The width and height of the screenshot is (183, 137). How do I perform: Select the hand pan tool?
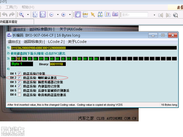(x=77, y=14)
